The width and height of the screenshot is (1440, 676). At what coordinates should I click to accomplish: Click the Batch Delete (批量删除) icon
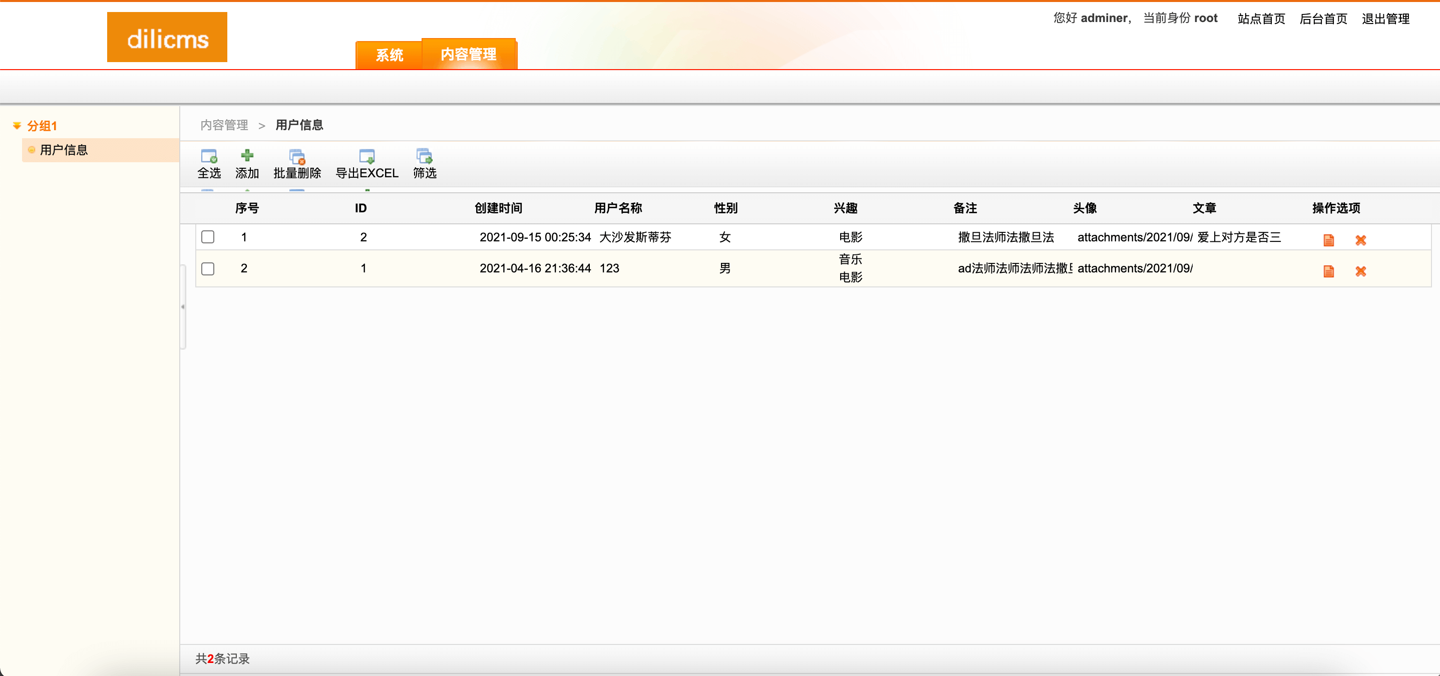click(297, 156)
